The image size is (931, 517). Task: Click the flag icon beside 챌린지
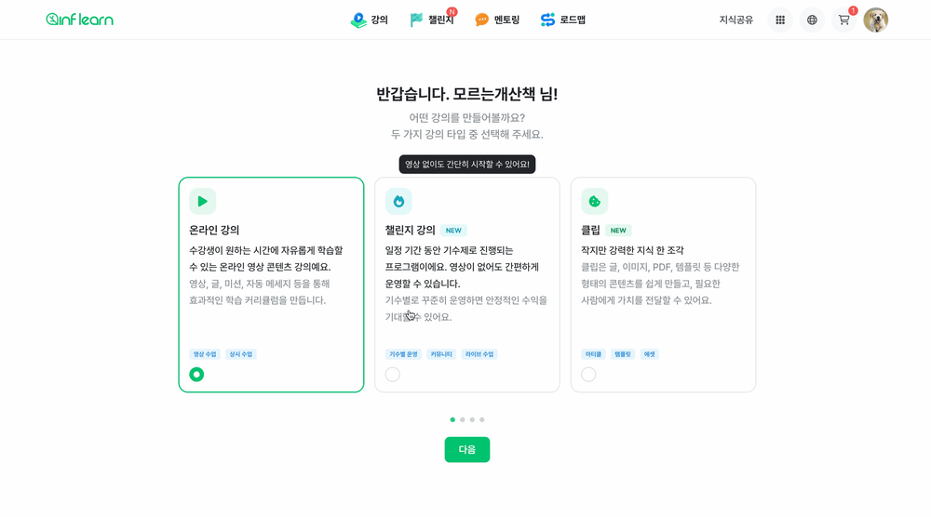[416, 20]
